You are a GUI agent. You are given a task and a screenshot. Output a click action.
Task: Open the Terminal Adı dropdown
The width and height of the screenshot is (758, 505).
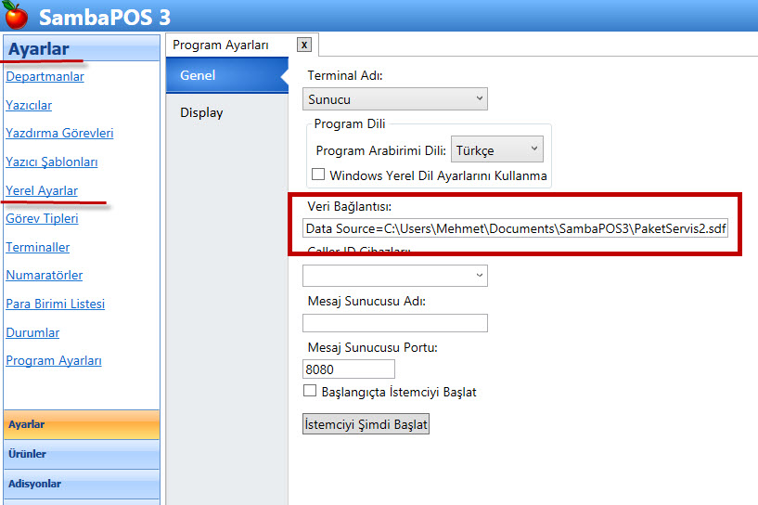[394, 98]
